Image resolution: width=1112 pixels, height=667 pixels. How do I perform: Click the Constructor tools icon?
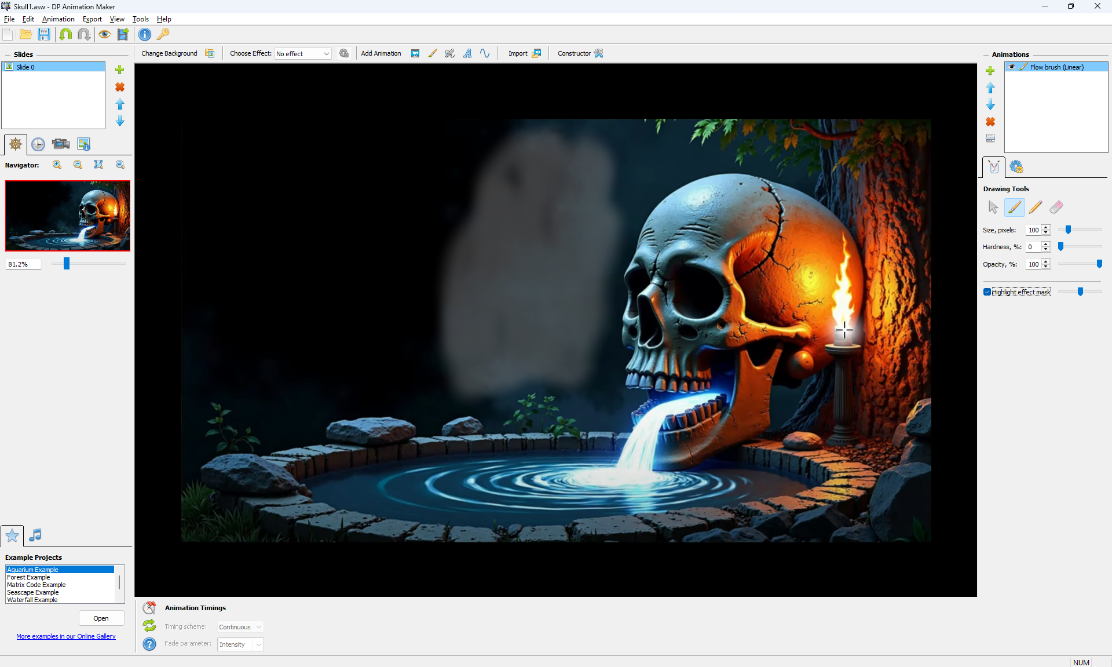599,53
